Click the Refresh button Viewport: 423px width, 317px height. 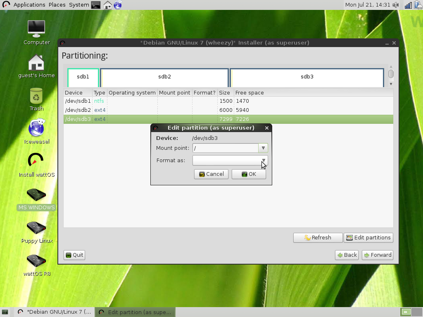coord(318,238)
